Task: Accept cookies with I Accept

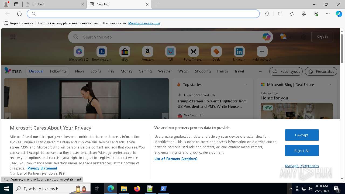Action: [x=302, y=135]
